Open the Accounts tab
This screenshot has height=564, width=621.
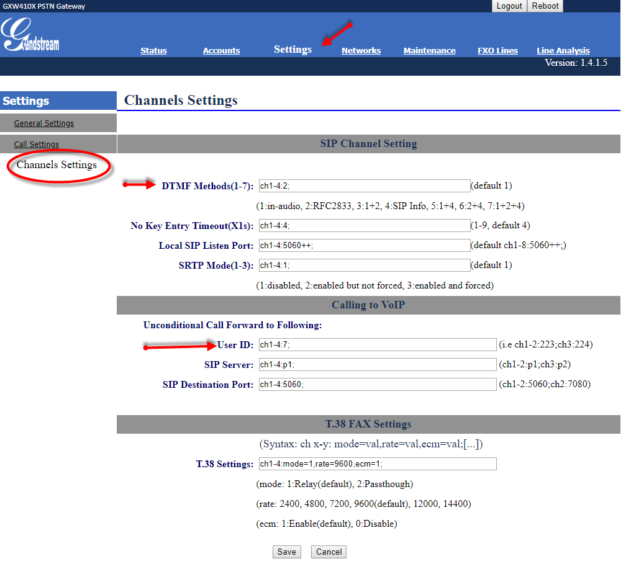[x=222, y=51]
